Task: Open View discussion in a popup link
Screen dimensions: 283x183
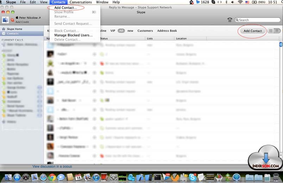Action: point(52,166)
